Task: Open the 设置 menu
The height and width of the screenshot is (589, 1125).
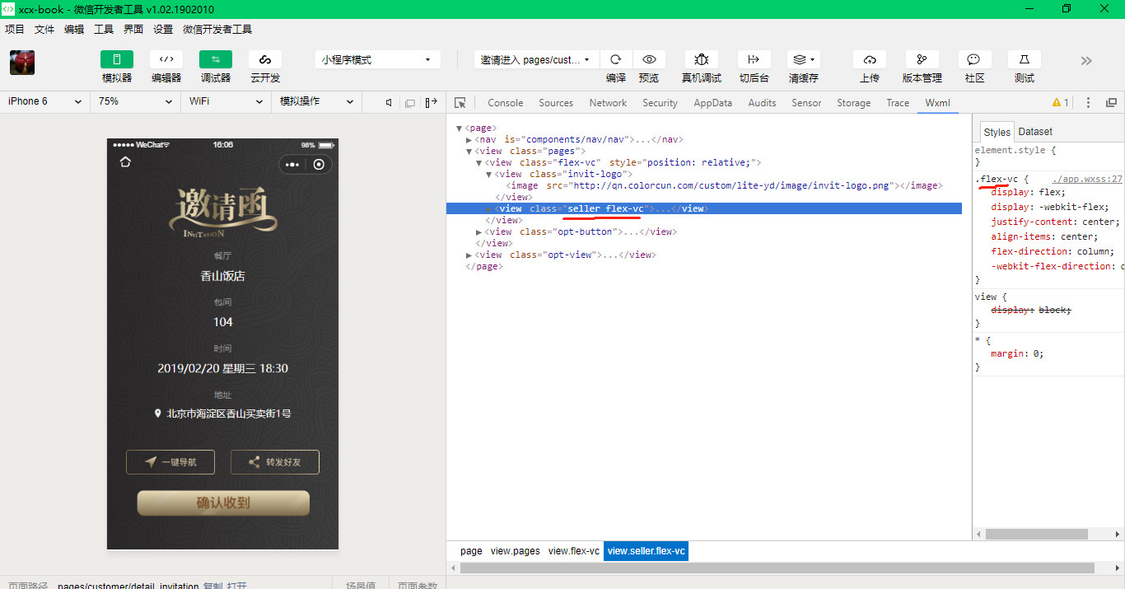Action: pos(163,29)
